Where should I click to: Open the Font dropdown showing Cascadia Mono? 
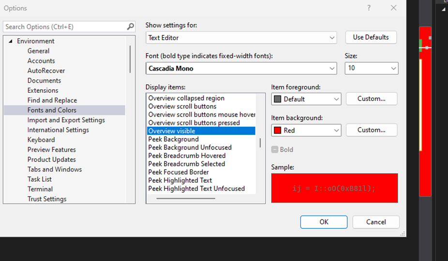(241, 69)
